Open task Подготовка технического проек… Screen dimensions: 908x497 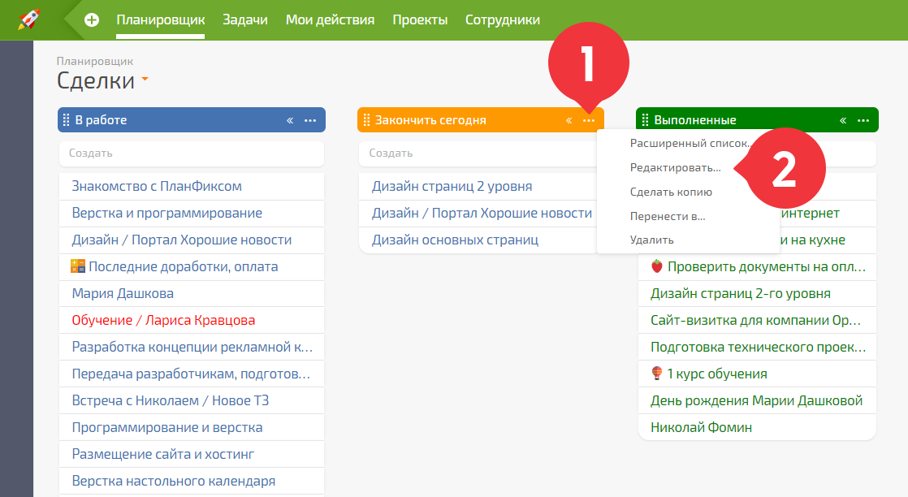(x=758, y=347)
